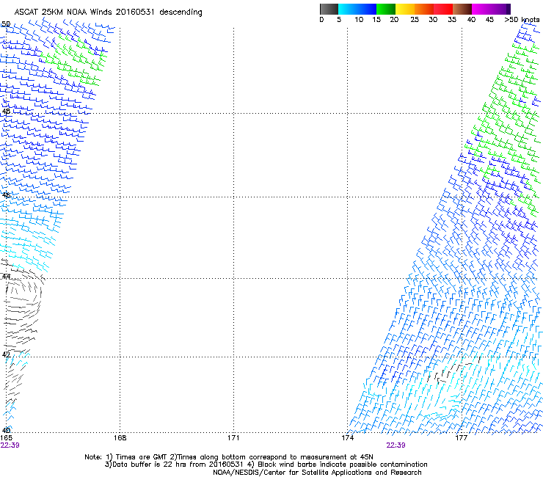Click the legend label 25
The image size is (543, 477).
[x=415, y=20]
